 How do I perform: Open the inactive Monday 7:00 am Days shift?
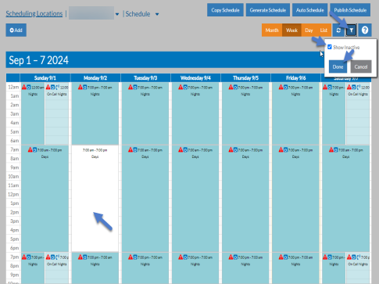[x=95, y=198]
